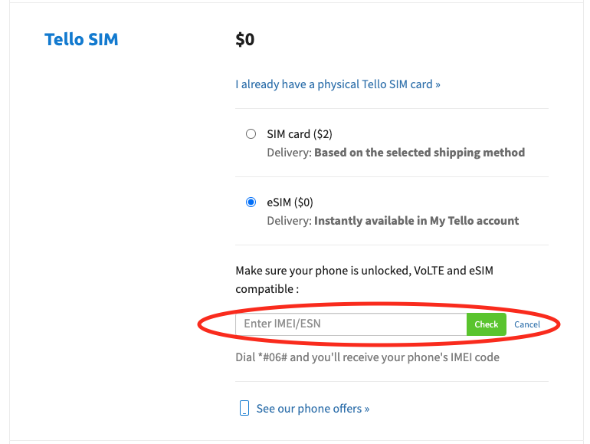Select the eSIM ($0) radio button
The width and height of the screenshot is (590, 444).
click(x=251, y=202)
